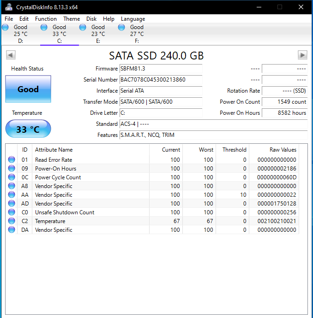Click the Power On Count field 1549 count
The width and height of the screenshot is (313, 318).
[x=285, y=101]
